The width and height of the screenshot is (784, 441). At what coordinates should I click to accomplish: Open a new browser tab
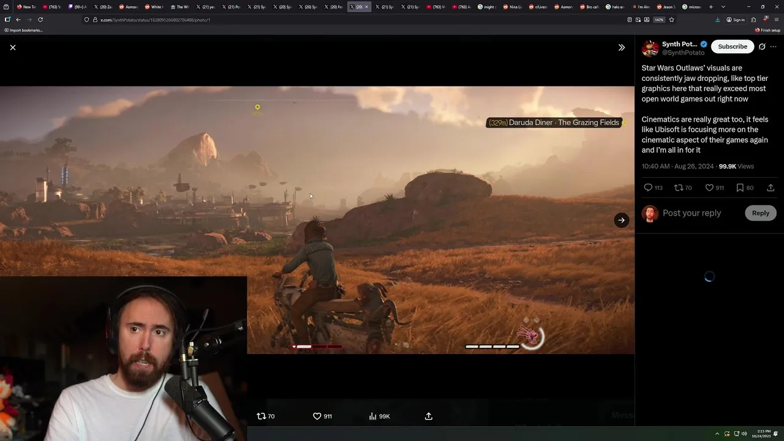click(710, 7)
